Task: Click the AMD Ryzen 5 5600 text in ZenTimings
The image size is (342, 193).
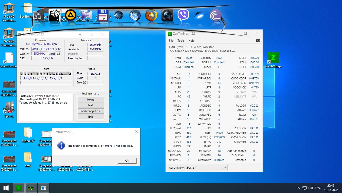Action: (x=191, y=47)
